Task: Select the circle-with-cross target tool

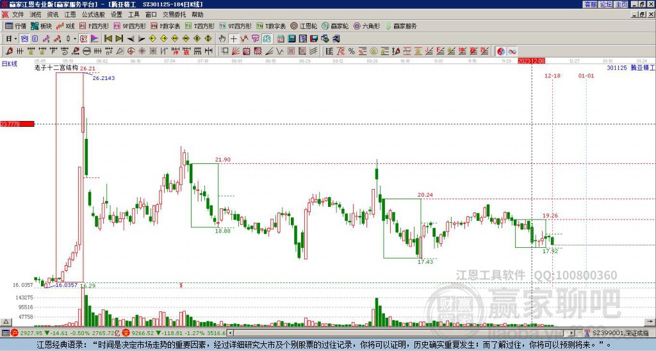Action: pyautogui.click(x=131, y=51)
